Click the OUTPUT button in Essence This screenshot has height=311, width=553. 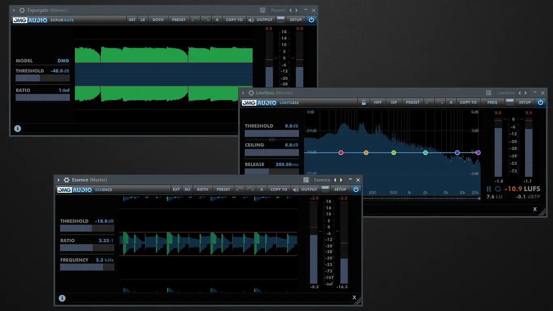pyautogui.click(x=305, y=189)
